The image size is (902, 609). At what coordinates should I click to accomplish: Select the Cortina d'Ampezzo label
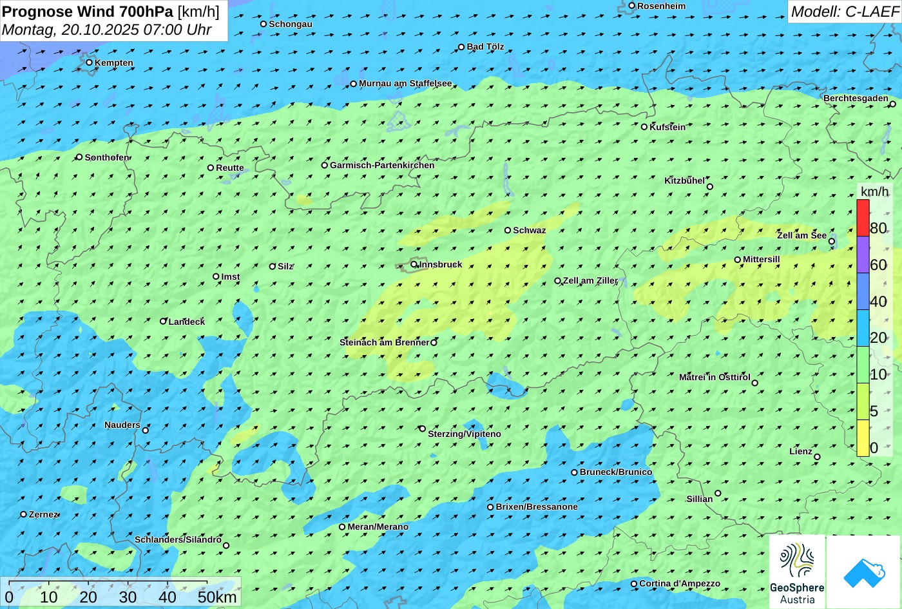(680, 583)
